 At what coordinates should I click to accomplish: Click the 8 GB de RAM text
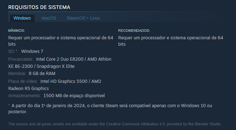(x=42, y=74)
